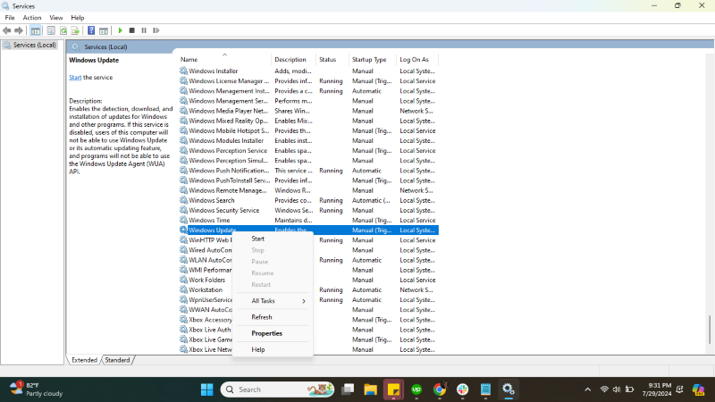Click the services list vertical scrollbar thumb
The height and width of the screenshot is (402, 715).
[x=710, y=330]
